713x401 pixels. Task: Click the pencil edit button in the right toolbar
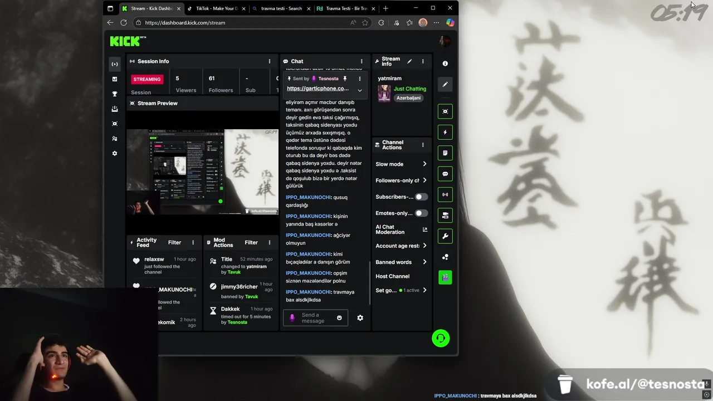(x=445, y=84)
